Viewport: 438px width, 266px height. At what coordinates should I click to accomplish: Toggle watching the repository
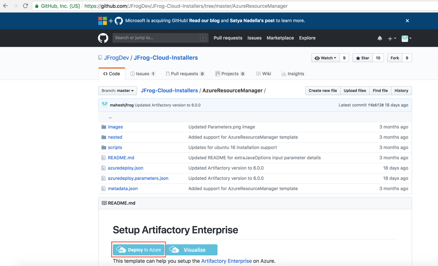click(326, 57)
